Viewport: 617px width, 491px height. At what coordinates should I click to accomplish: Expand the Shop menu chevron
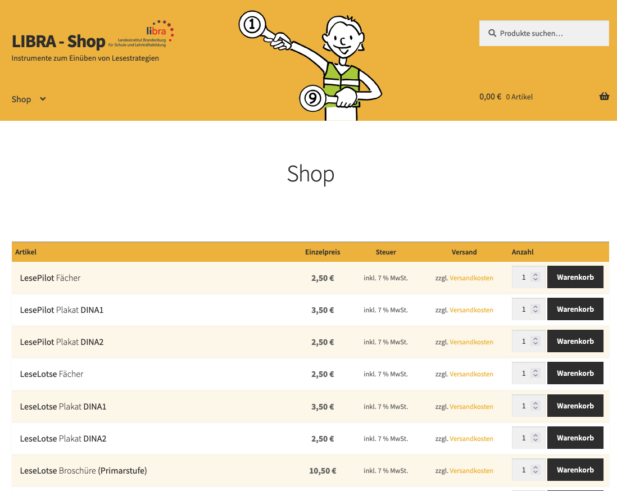click(x=43, y=99)
